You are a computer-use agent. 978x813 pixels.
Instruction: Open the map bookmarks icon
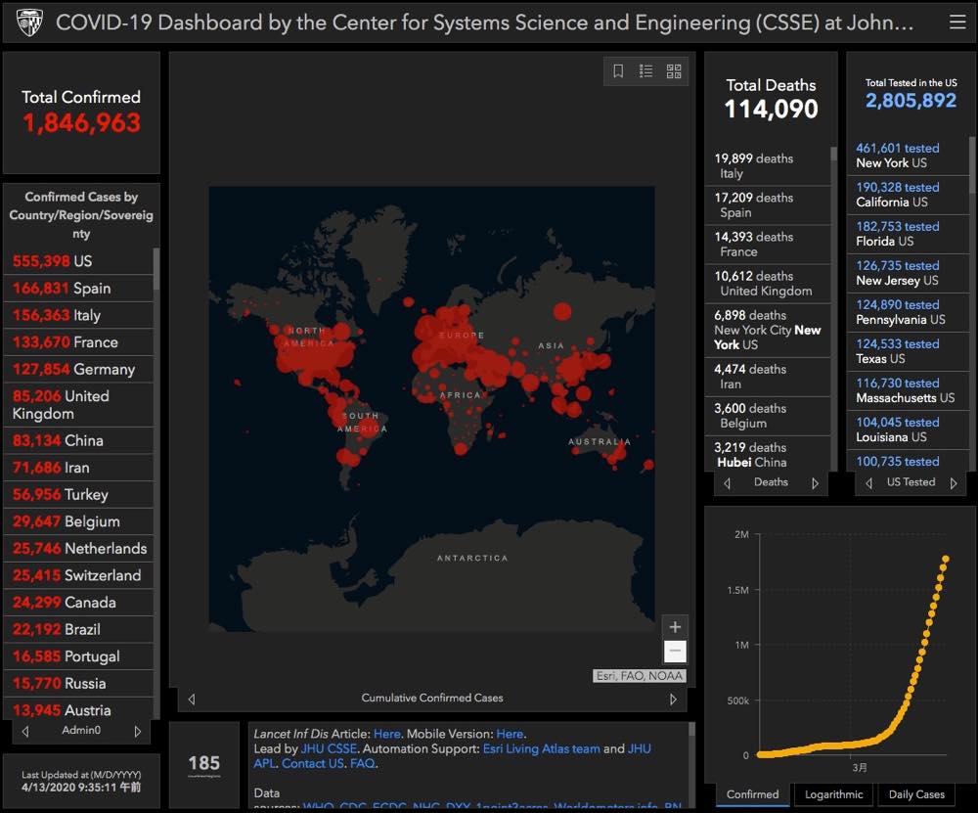618,71
